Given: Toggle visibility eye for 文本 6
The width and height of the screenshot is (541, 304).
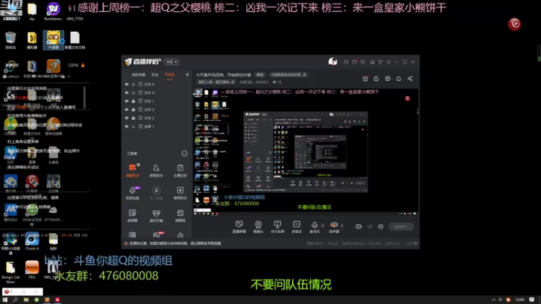Looking at the screenshot, I should click(x=126, y=84).
